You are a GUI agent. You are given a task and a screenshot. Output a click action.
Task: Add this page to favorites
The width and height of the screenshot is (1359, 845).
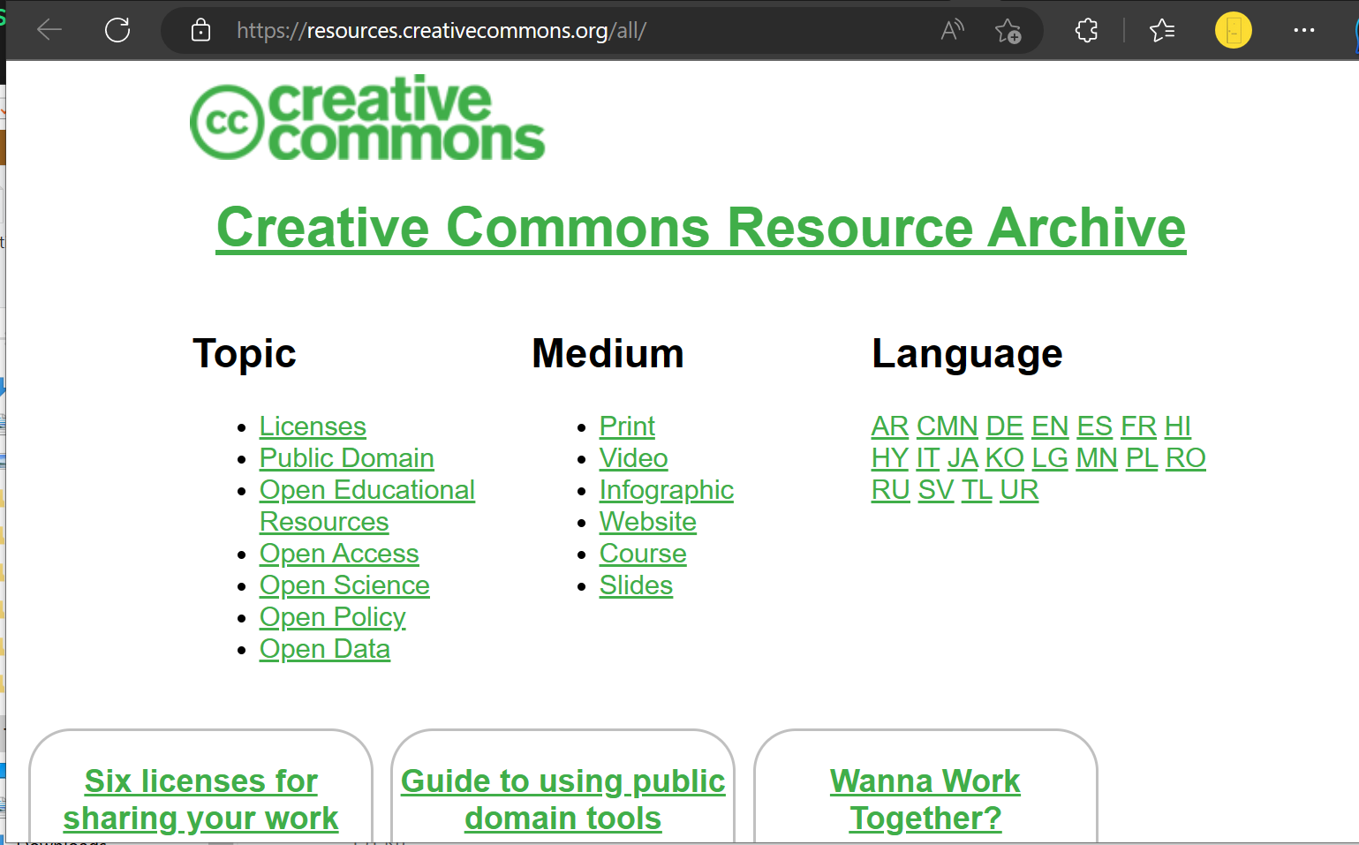point(1008,29)
